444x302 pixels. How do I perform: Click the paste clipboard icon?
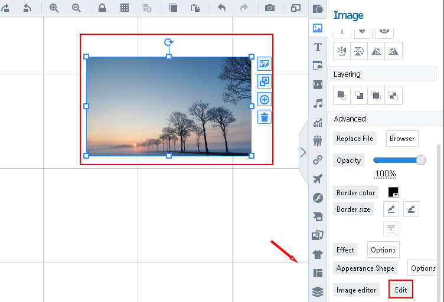coord(195,8)
